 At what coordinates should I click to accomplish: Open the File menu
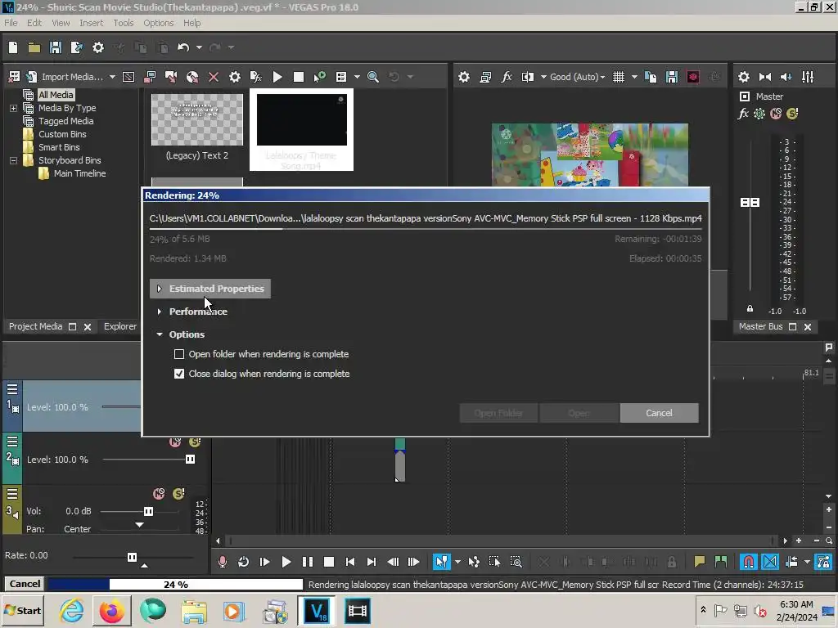(11, 23)
